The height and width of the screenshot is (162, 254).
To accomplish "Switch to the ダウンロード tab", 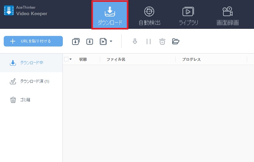I will [x=110, y=15].
